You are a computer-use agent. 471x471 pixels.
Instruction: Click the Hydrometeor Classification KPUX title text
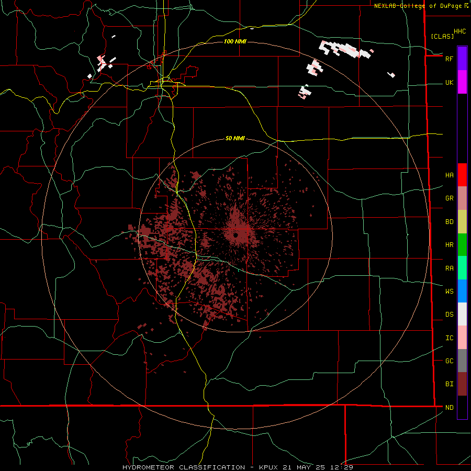[238, 467]
